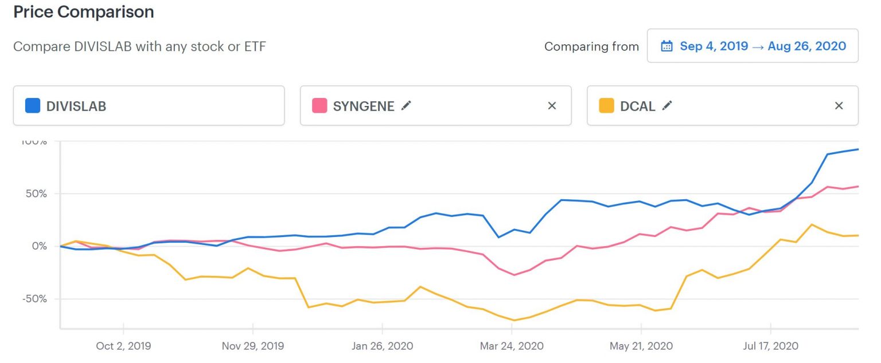Click the calendar icon in date range

click(666, 46)
